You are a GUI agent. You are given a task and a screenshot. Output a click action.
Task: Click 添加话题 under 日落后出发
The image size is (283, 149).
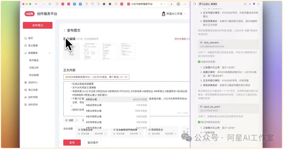coord(84,134)
